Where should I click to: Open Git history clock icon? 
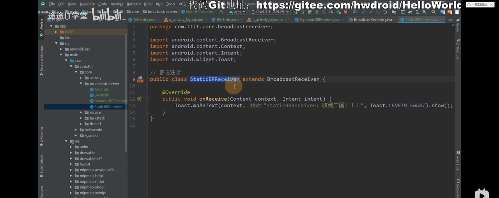(377, 12)
